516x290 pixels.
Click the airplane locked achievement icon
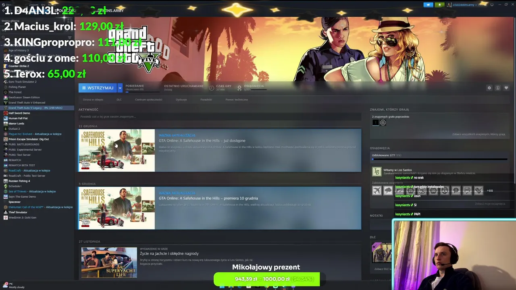pos(377,191)
